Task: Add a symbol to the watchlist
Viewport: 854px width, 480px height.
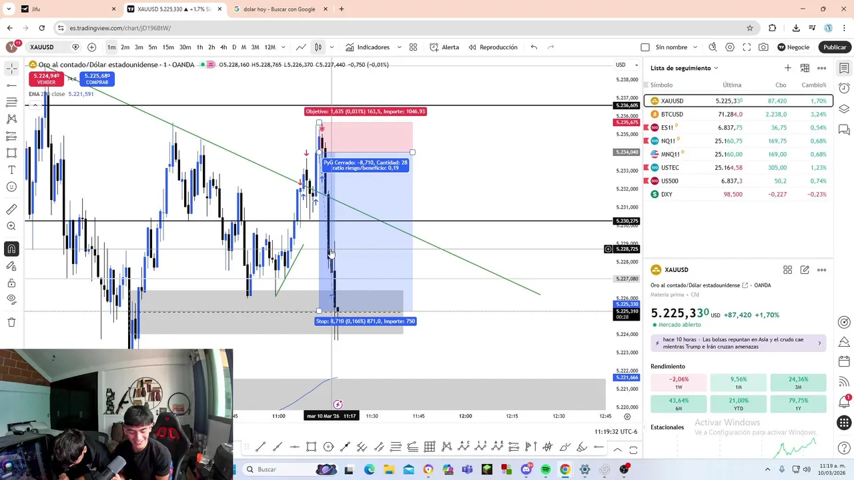Action: [x=788, y=68]
